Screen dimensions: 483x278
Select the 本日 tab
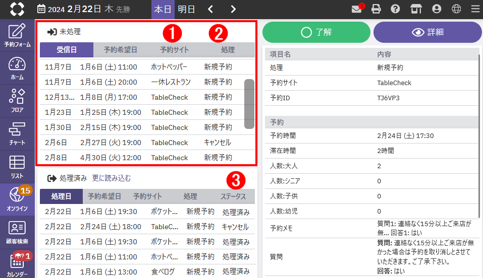click(163, 9)
